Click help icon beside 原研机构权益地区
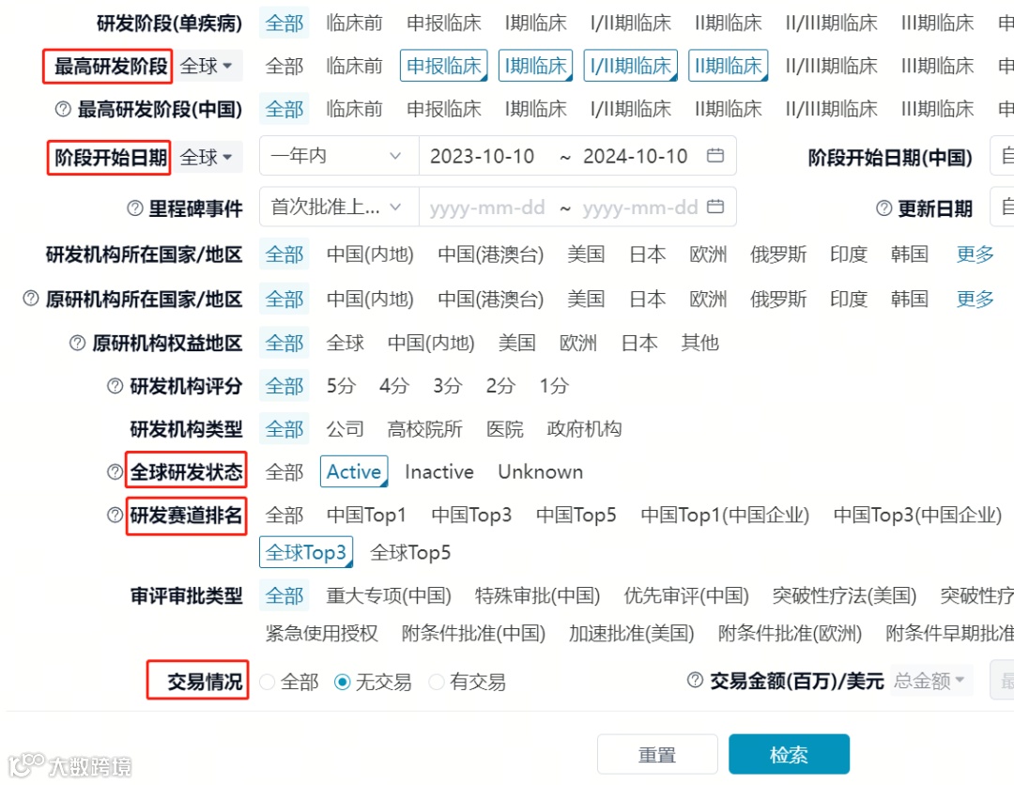 tap(77, 343)
